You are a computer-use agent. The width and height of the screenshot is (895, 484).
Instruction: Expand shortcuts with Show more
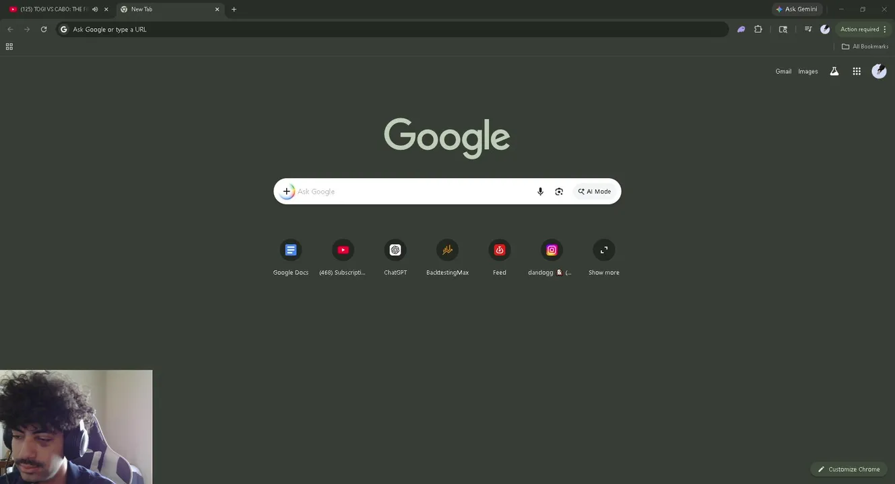[604, 258]
